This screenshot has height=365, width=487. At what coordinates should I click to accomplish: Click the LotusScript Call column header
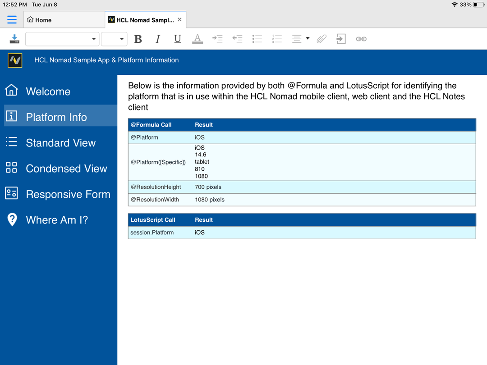(x=153, y=220)
